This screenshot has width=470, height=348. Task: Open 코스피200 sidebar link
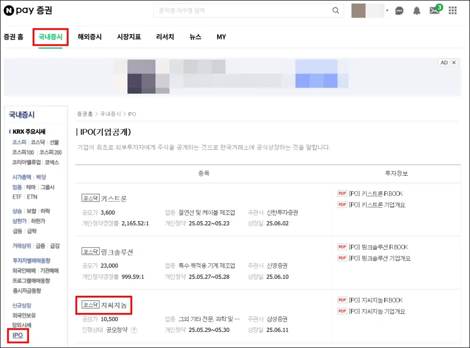[x=50, y=152]
